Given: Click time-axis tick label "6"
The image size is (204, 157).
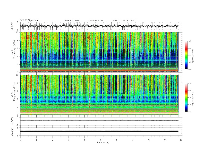Looking at the screenshot, I should 117,140.
